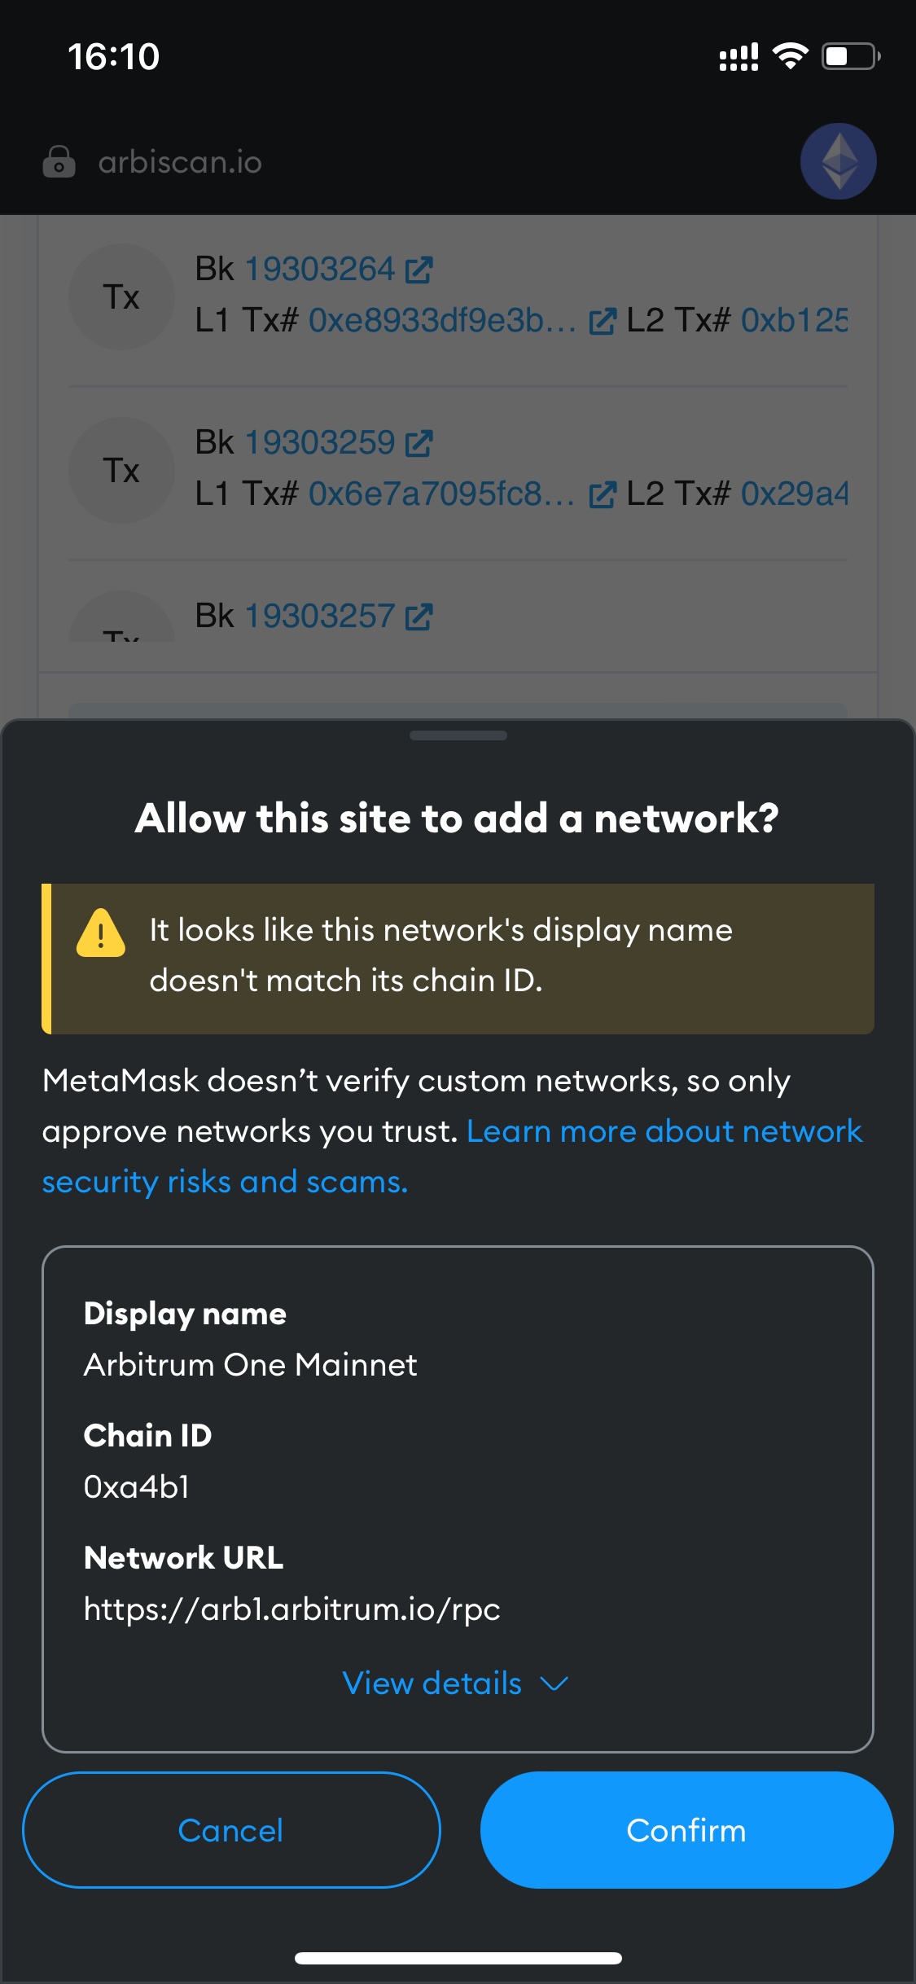Open external link icon for block 19303259
The image size is (916, 1984).
pyautogui.click(x=419, y=444)
